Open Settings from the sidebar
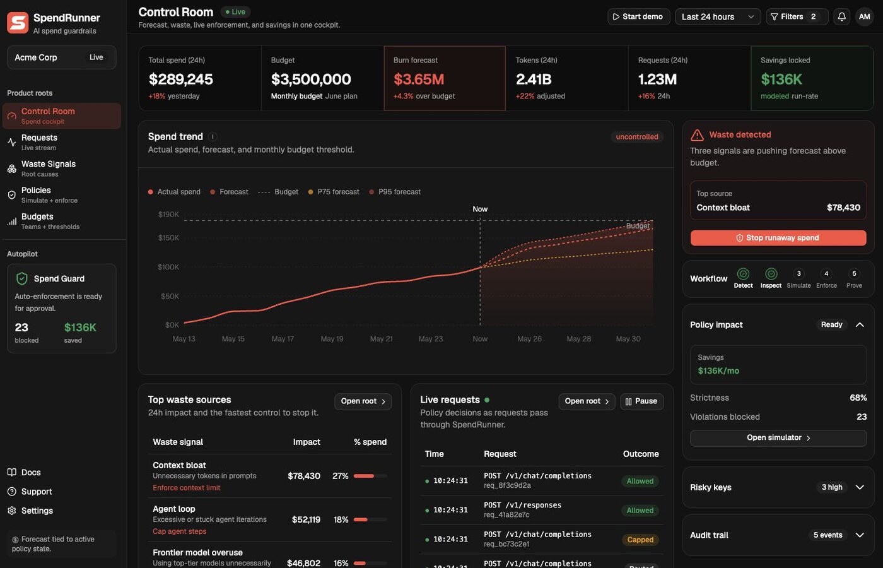This screenshot has width=883, height=568. 30,511
